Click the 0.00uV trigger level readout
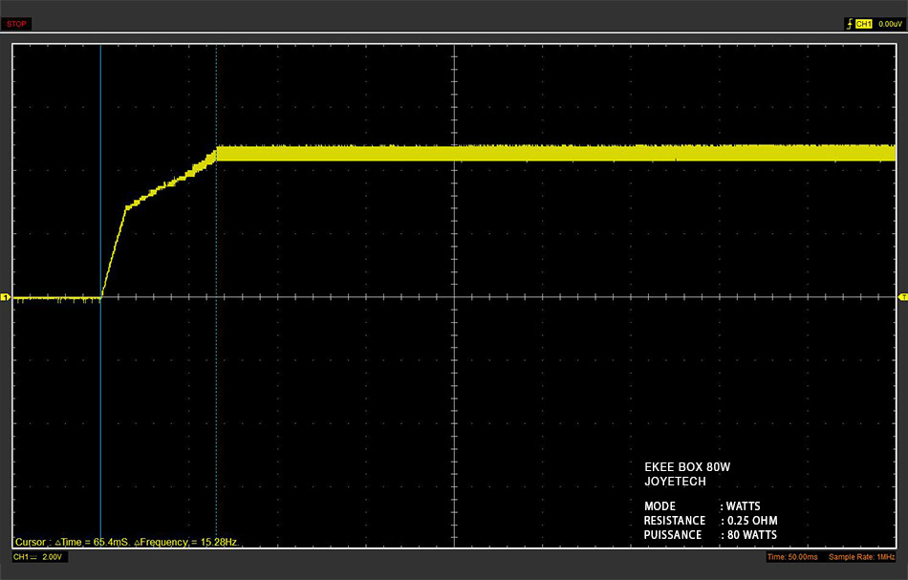908x580 pixels. pos(890,24)
